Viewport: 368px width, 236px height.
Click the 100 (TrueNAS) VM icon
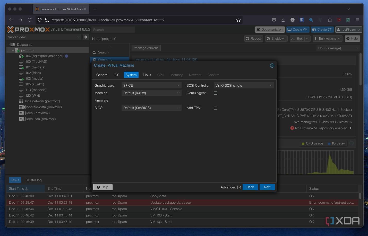coord(21,62)
